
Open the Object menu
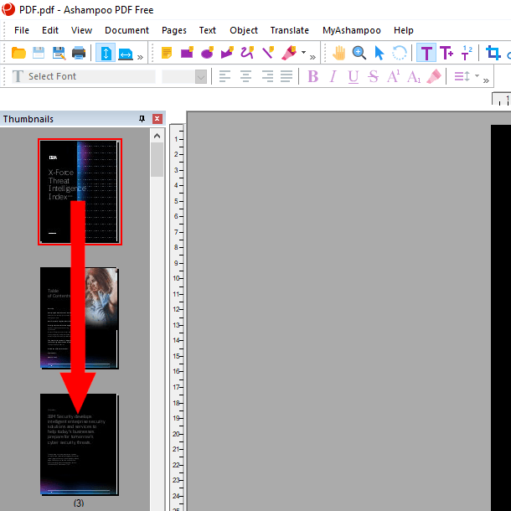(x=244, y=30)
